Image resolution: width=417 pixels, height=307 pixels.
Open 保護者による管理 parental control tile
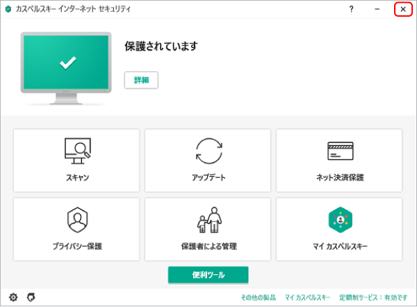point(208,229)
